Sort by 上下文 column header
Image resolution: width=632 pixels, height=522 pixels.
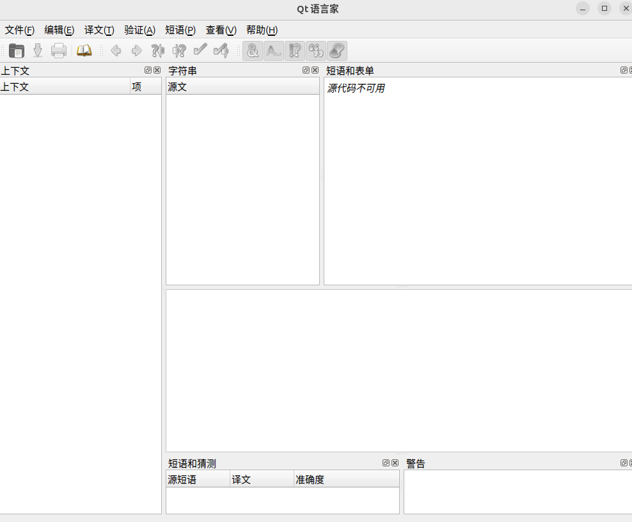coord(65,86)
